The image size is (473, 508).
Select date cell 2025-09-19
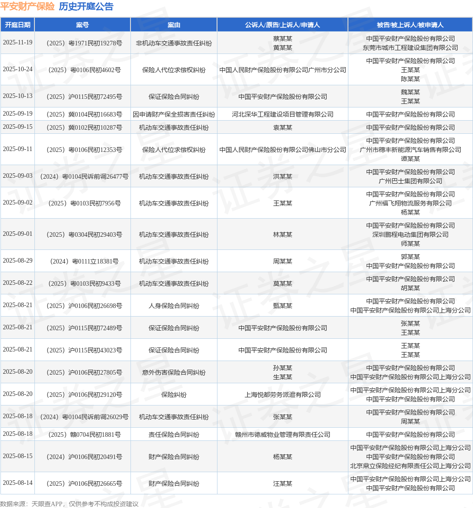pyautogui.click(x=18, y=114)
